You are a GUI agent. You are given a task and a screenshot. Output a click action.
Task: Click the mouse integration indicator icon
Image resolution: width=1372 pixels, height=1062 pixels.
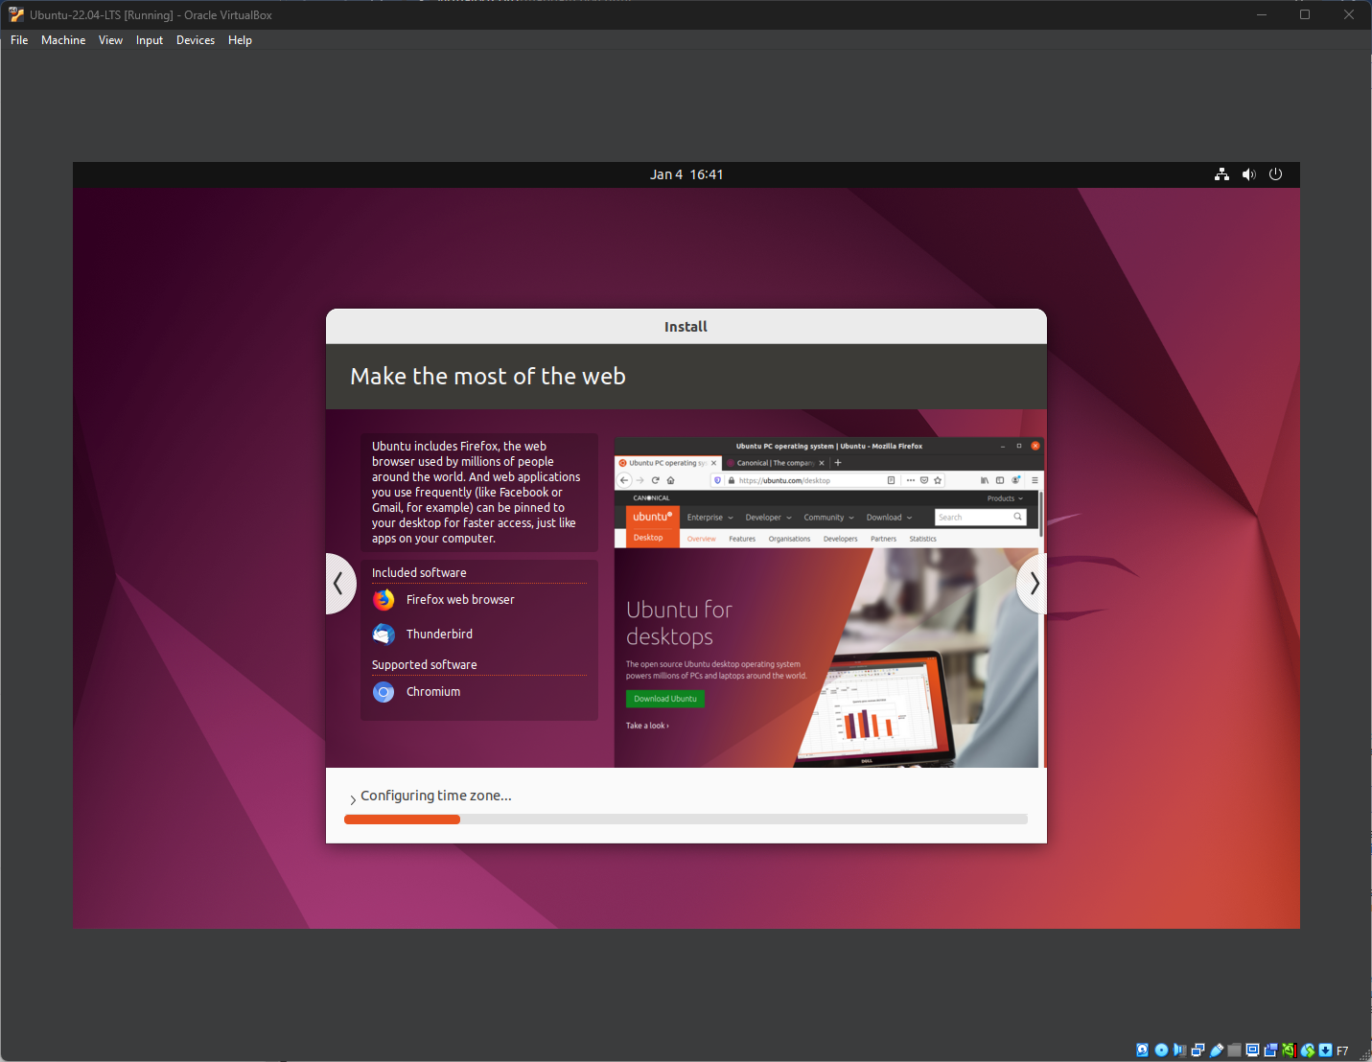coord(1307,1050)
